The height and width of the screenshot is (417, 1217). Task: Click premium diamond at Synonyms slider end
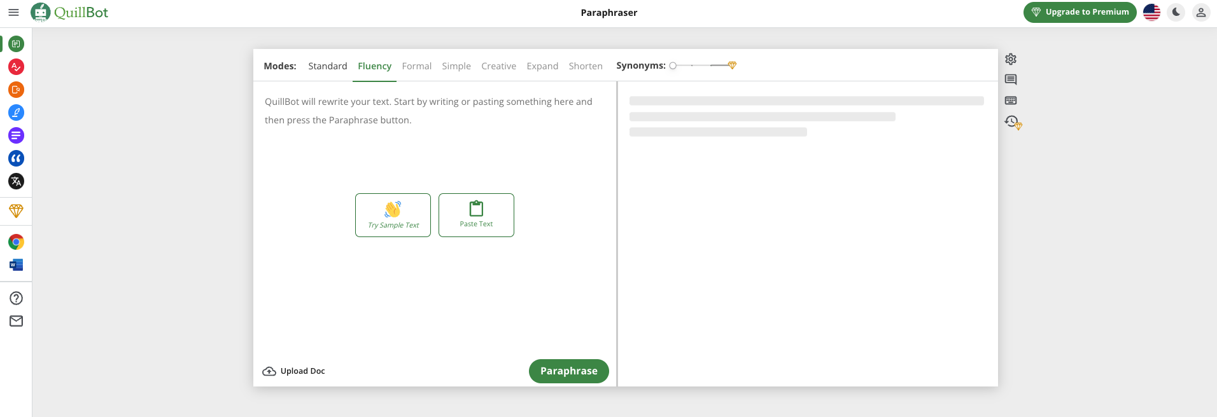coord(732,65)
